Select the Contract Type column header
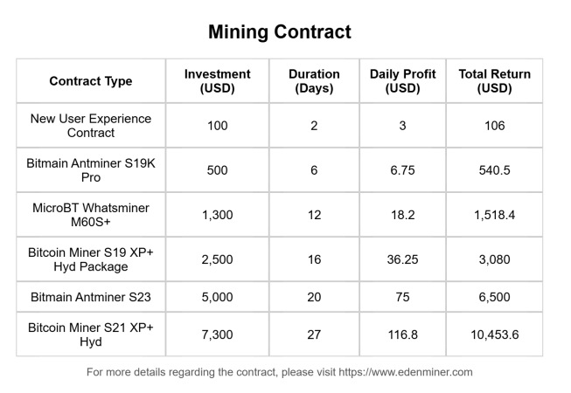This screenshot has height=393, width=571. [91, 81]
